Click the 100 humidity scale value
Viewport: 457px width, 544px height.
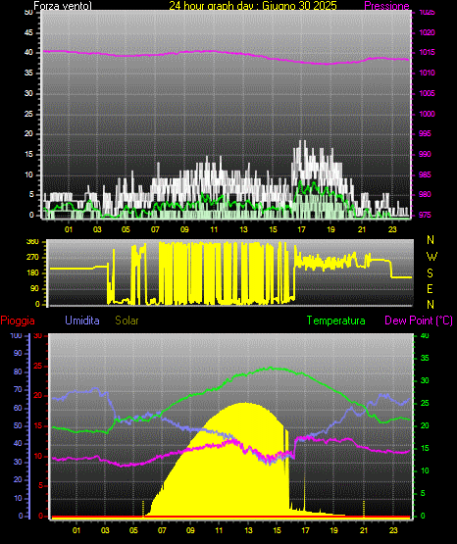[x=17, y=335]
